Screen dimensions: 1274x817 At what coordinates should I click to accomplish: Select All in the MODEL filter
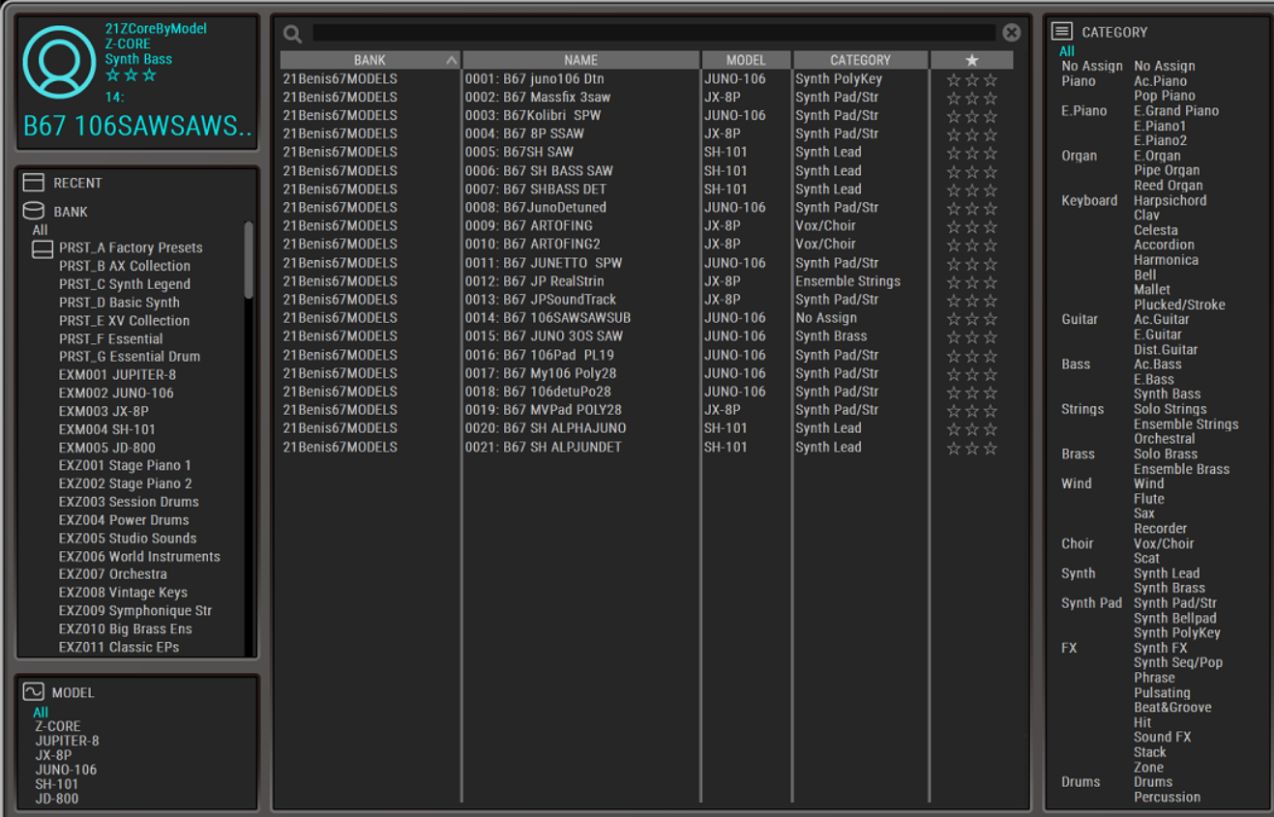41,713
